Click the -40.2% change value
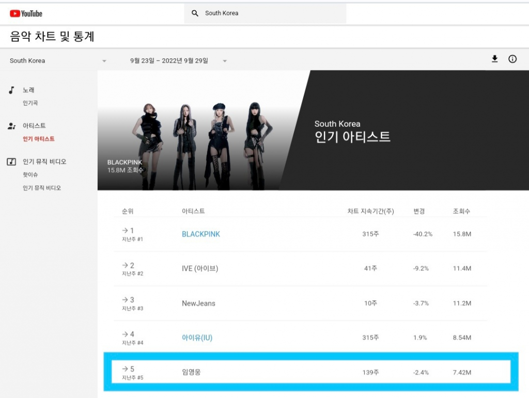529x398 pixels. point(423,234)
